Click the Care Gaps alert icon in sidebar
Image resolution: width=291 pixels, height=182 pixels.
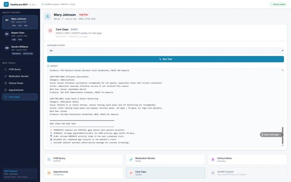5,97
